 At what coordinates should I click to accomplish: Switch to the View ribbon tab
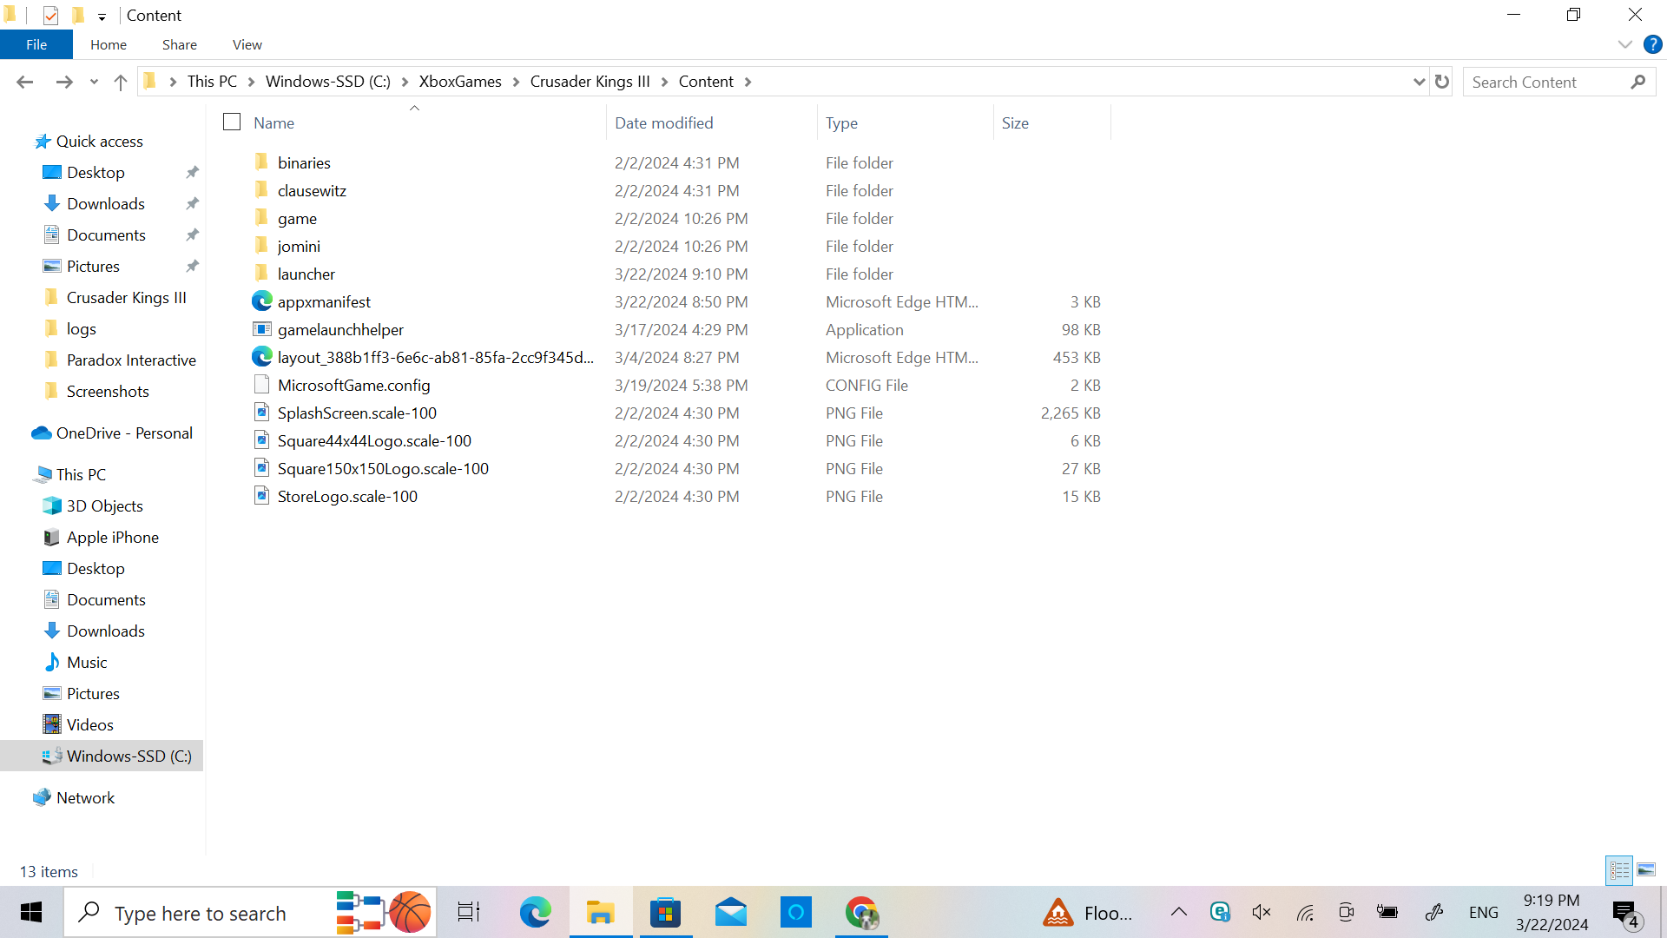point(247,44)
